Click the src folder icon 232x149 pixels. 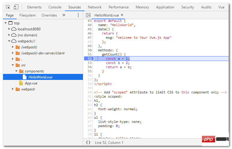[x=18, y=65]
